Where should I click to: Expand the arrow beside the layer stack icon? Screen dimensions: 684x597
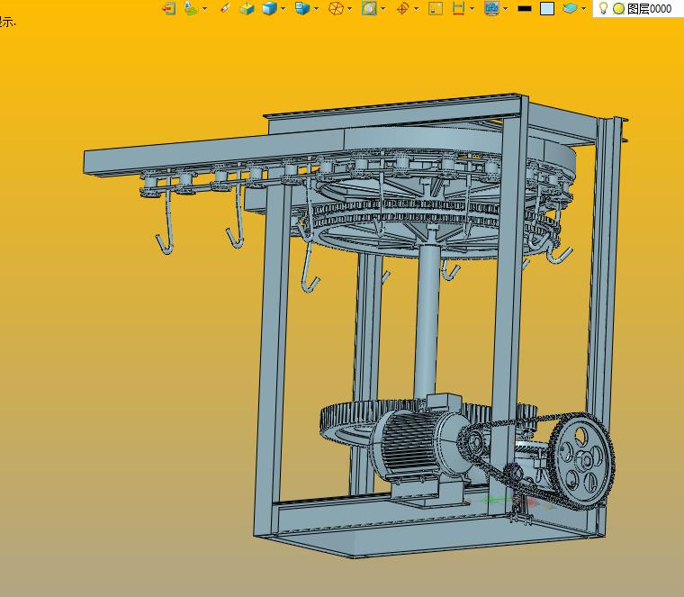(x=584, y=9)
